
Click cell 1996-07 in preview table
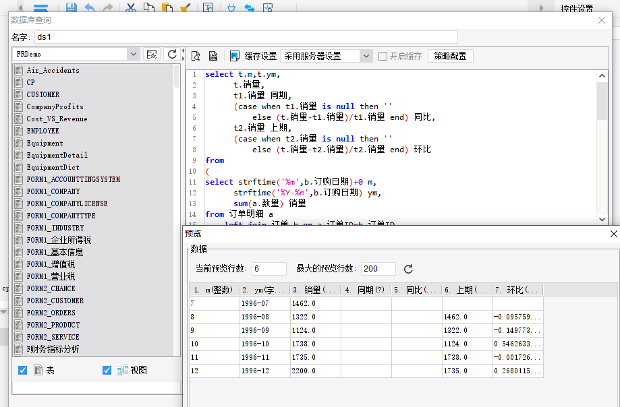(265, 304)
